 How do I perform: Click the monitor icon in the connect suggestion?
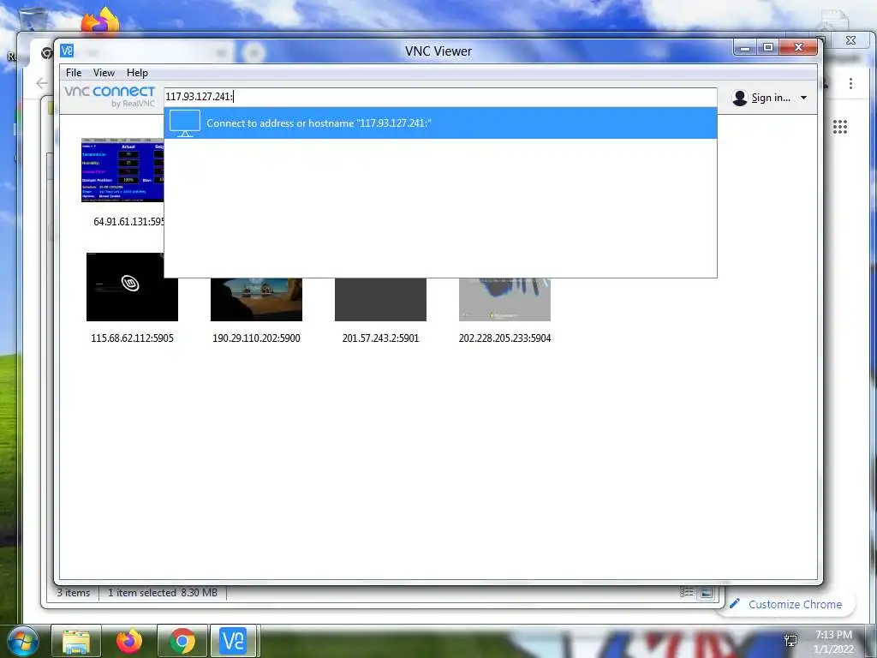pyautogui.click(x=185, y=123)
